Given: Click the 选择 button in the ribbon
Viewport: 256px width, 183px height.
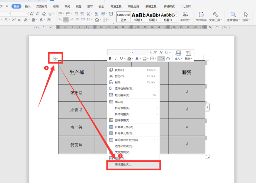Looking at the screenshot, I should pyautogui.click(x=246, y=17).
